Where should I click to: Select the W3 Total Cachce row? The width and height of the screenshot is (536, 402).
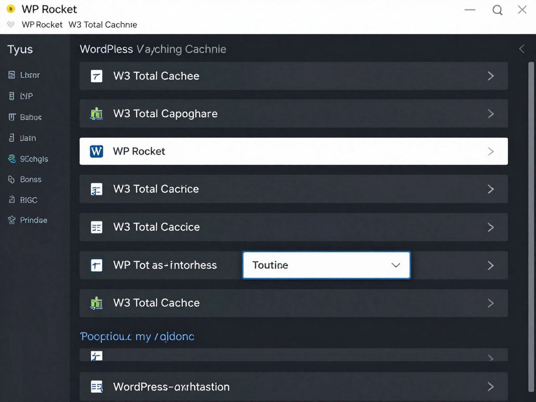(294, 303)
